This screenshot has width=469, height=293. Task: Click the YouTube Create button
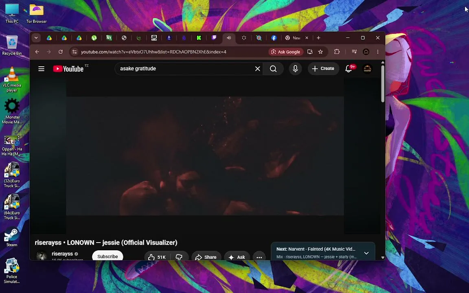[323, 68]
